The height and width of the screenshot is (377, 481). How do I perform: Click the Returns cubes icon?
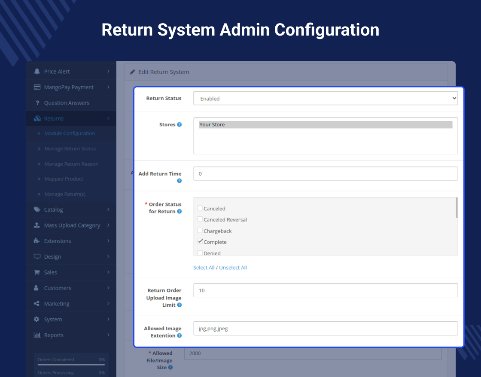(x=37, y=118)
